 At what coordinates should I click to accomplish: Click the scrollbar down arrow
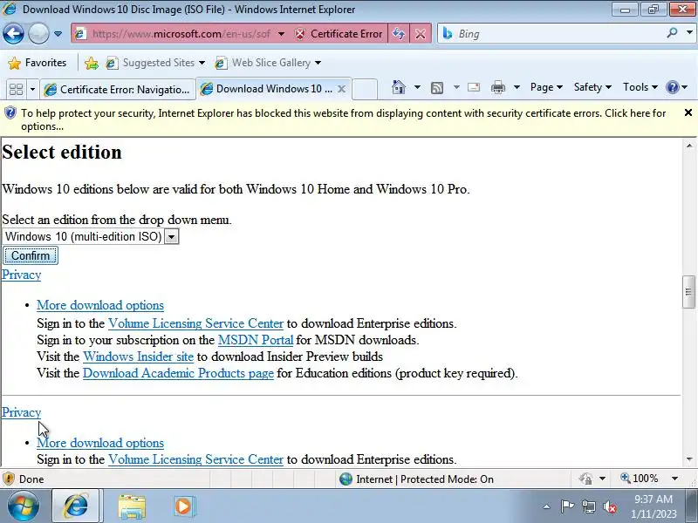[689, 459]
